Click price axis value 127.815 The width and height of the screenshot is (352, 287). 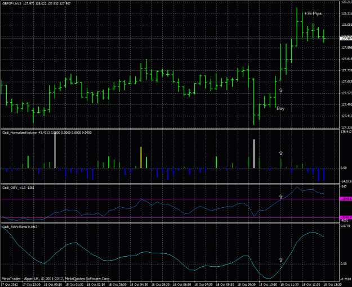(346, 59)
